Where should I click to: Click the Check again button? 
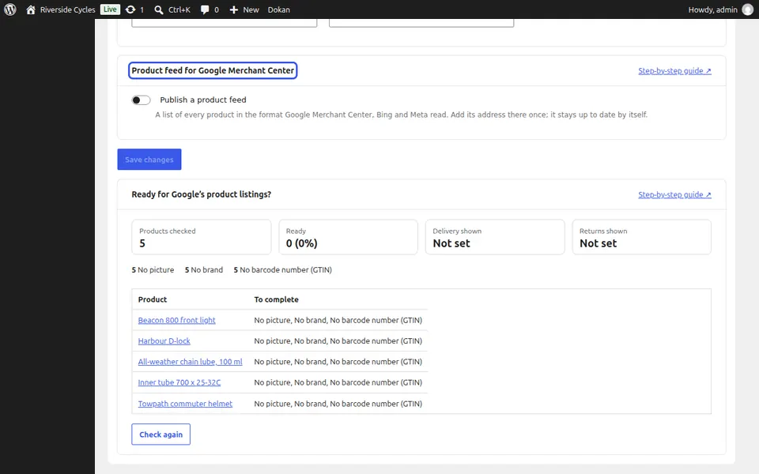tap(160, 434)
